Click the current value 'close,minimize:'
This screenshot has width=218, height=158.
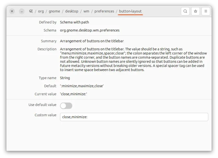point(73,94)
